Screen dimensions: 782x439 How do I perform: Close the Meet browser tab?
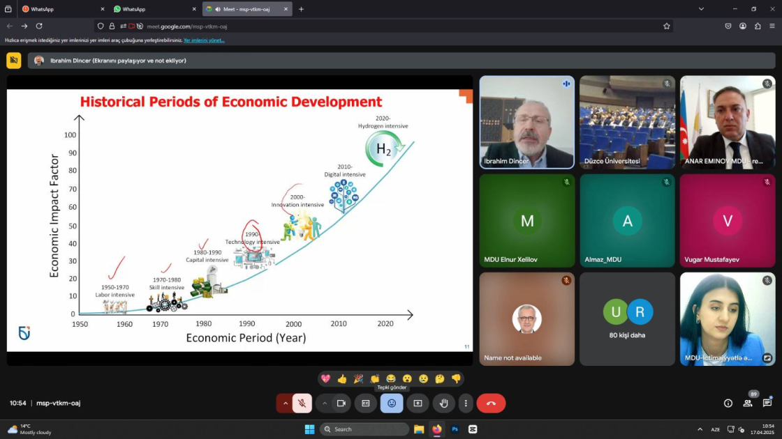[286, 9]
